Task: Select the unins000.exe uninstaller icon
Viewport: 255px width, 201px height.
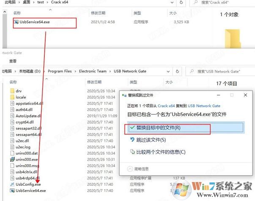Action: [x=12, y=160]
